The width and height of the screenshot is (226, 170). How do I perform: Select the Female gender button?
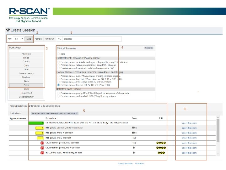pos(38,39)
